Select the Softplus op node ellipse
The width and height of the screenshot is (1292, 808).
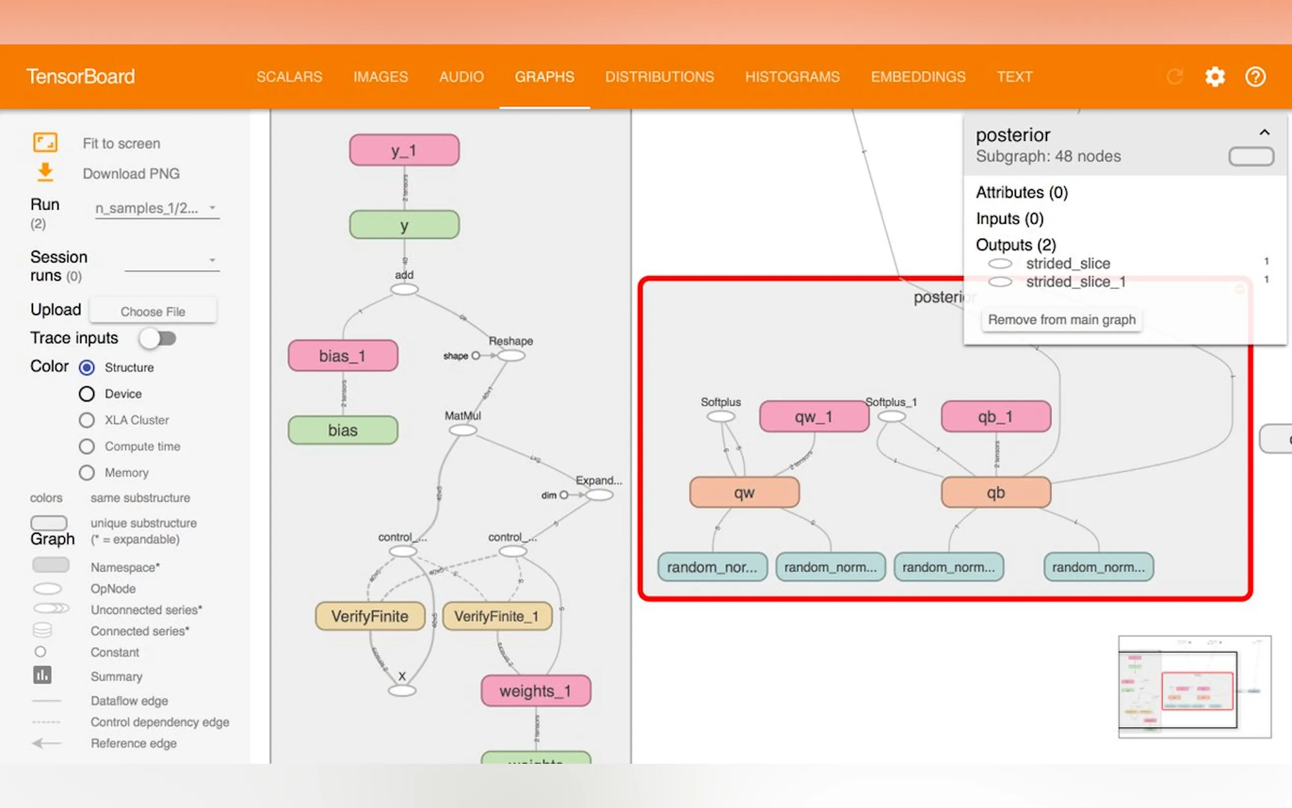point(720,416)
